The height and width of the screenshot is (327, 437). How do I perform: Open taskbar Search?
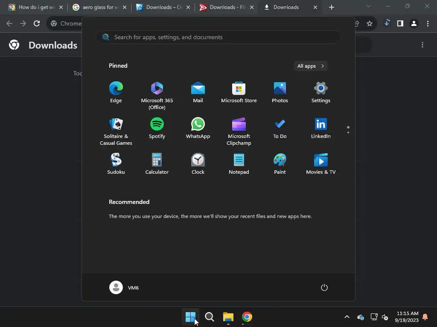210,317
